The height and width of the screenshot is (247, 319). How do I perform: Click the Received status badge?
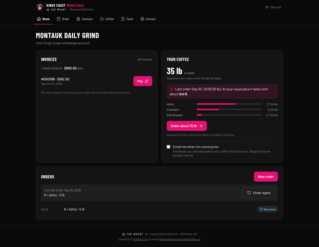pyautogui.click(x=268, y=209)
